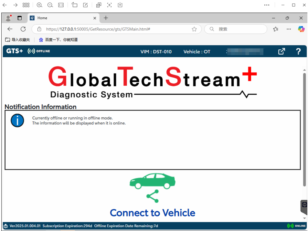308x231 pixels.
Task: Bookmark this page with the star icon
Action: pos(194,29)
